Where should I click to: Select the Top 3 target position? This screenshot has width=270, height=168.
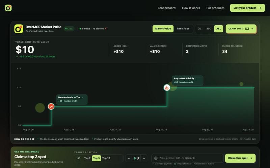pos(97,158)
